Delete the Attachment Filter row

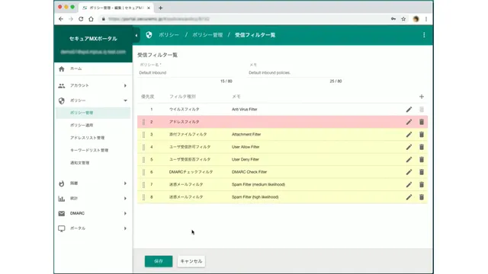(422, 135)
